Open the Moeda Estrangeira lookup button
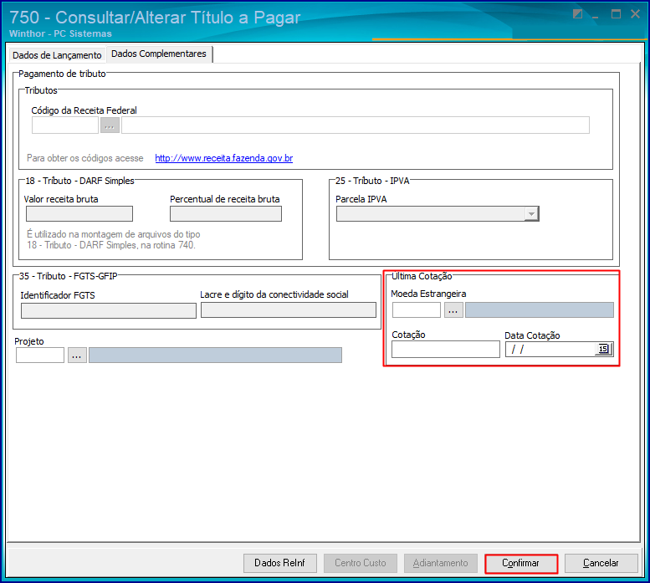Image resolution: width=650 pixels, height=583 pixels. point(453,310)
